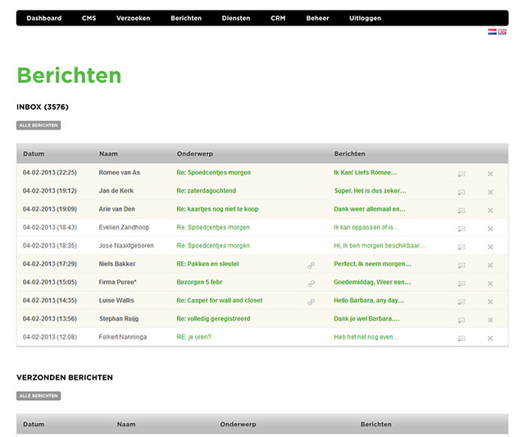Delete the Jan de Kerk message
The image size is (532, 437).
pyautogui.click(x=490, y=192)
